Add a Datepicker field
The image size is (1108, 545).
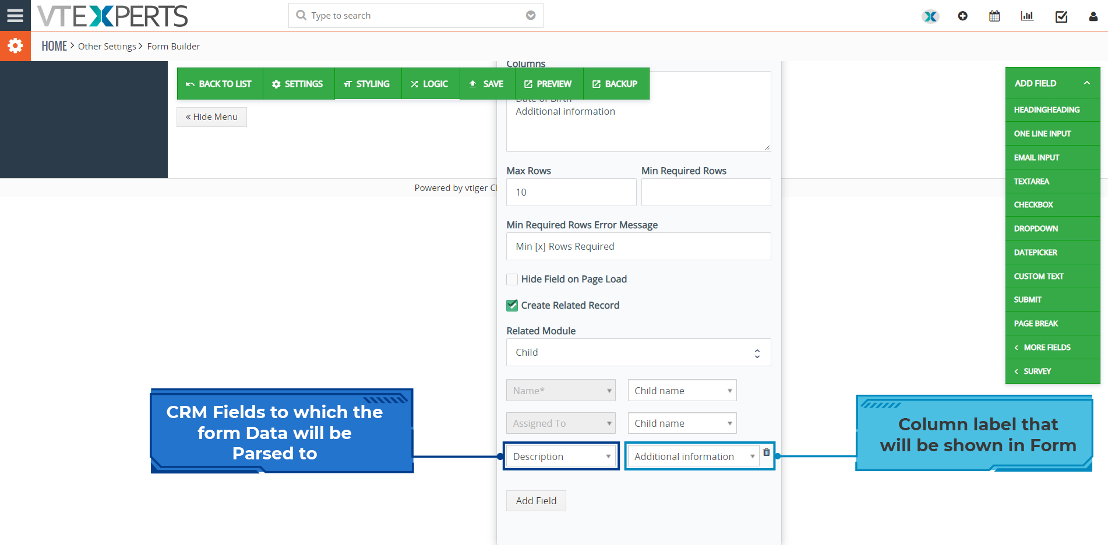1053,252
